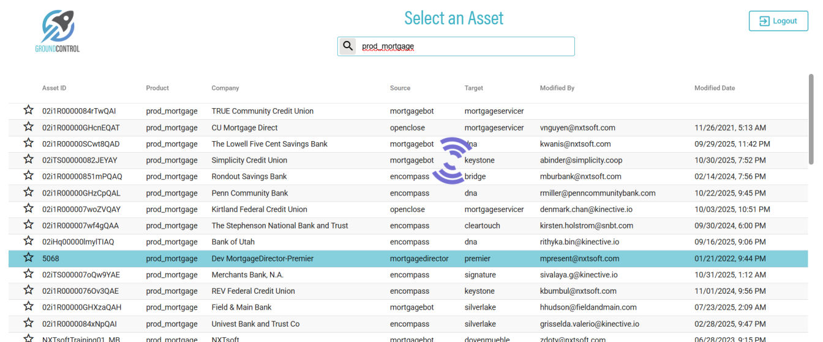This screenshot has width=823, height=342.
Task: Star the CU Mortgage Direct asset
Action: pyautogui.click(x=28, y=127)
